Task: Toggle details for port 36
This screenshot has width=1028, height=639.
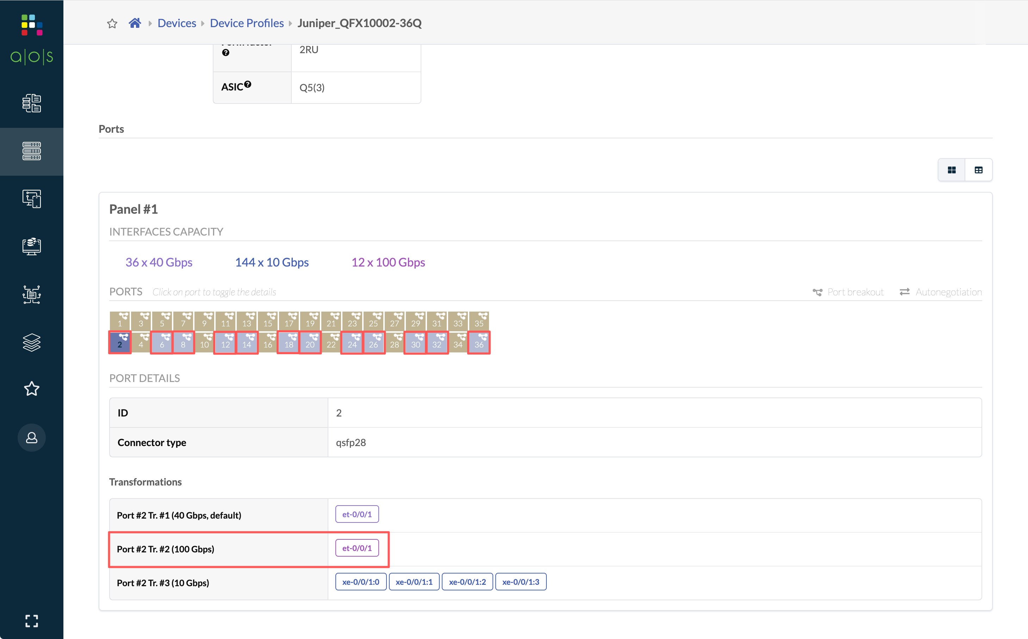Action: pos(479,342)
